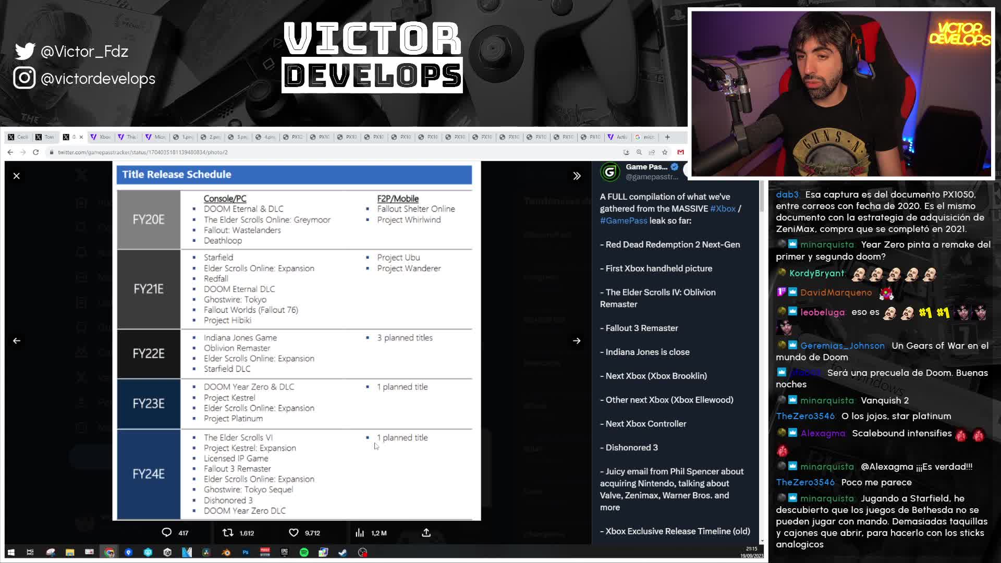
Task: Open Blender from the taskbar
Action: 226,553
